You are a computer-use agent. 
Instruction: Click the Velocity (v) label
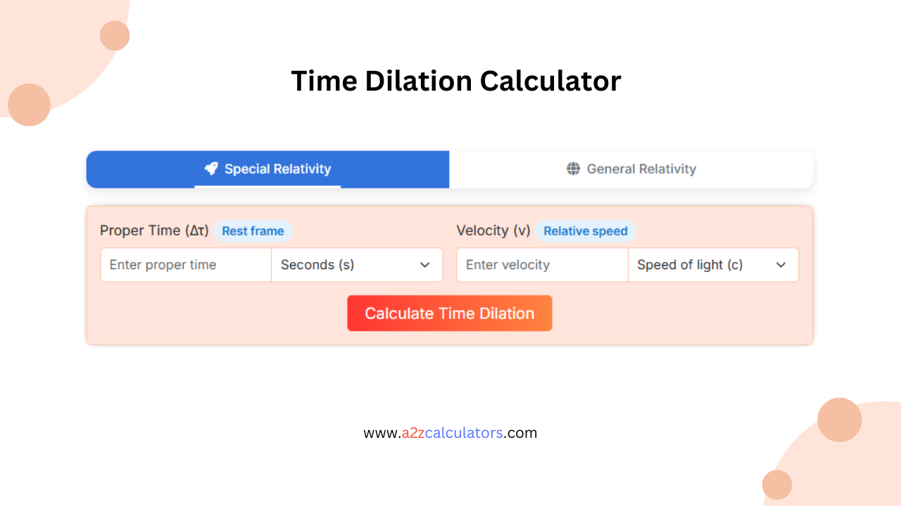(493, 231)
